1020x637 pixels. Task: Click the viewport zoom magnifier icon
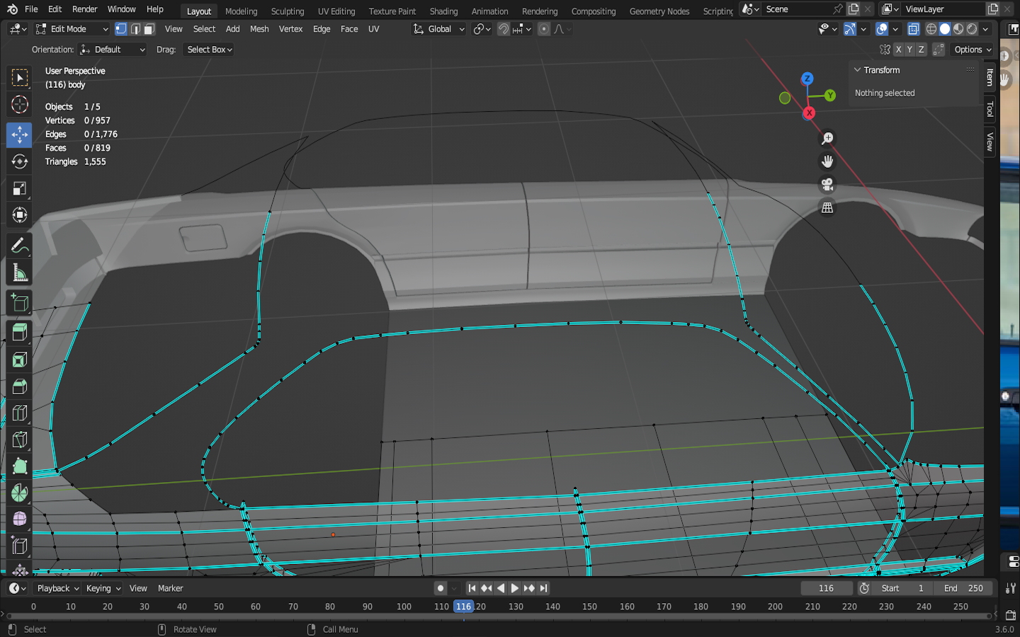pos(827,139)
